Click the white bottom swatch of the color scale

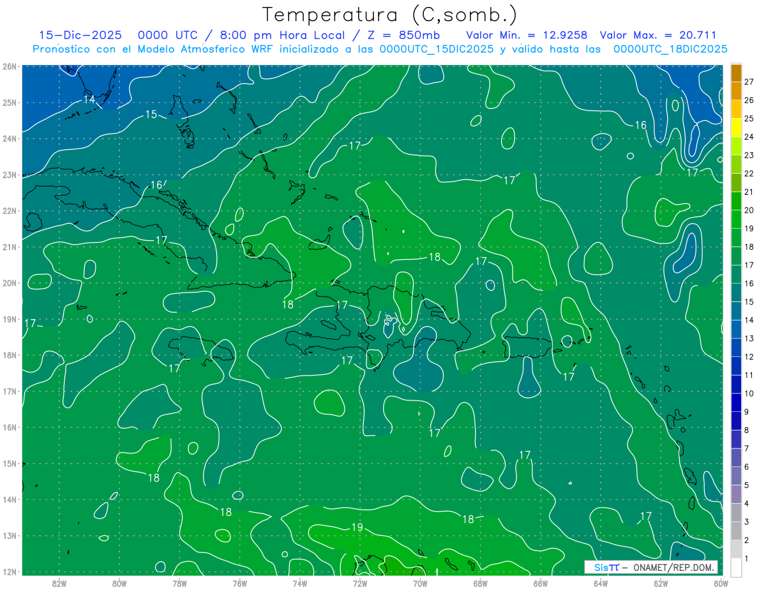[737, 567]
